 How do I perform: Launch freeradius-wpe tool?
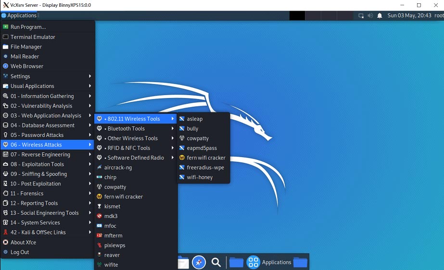[x=203, y=167]
